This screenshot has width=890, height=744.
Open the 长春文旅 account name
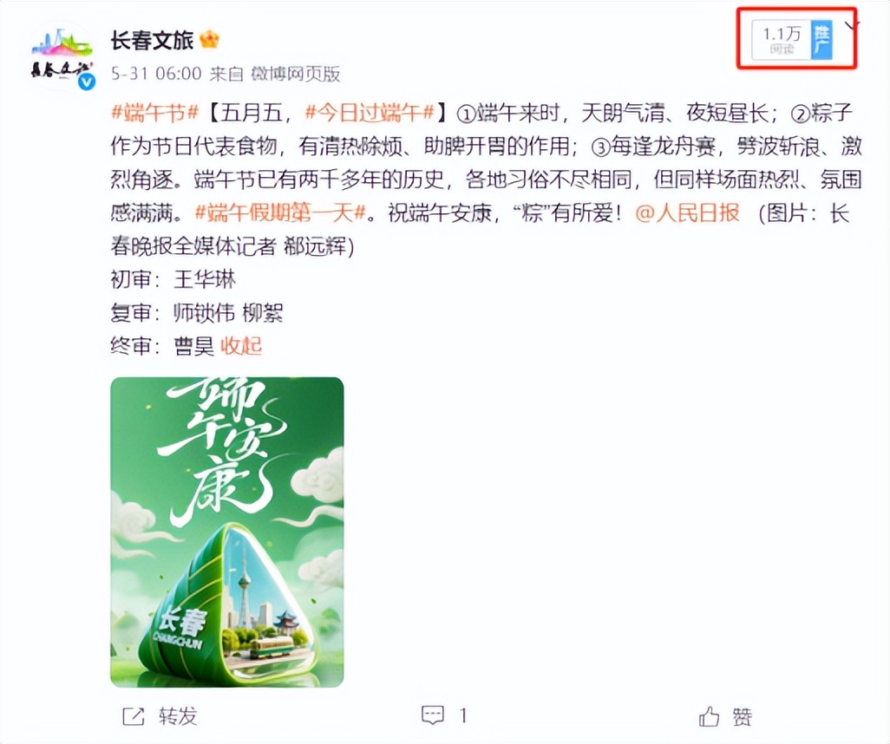click(x=152, y=40)
